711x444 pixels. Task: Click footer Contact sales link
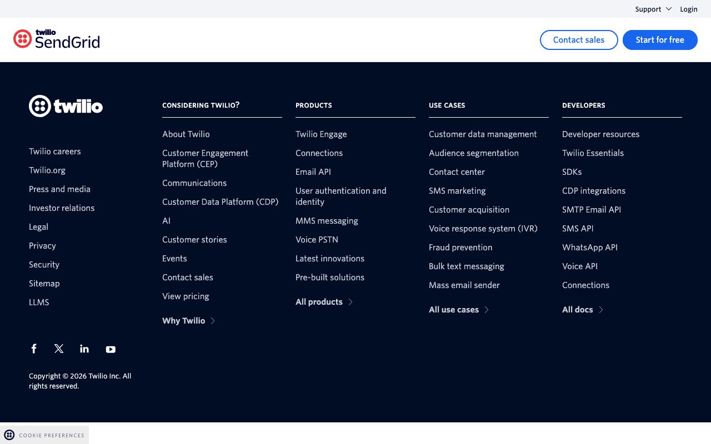tap(188, 277)
